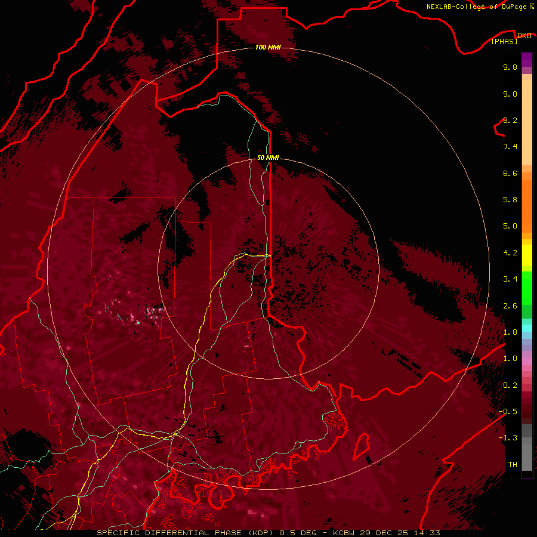This screenshot has height=537, width=537.
Task: Click the [PHAS] units label
Action: [x=504, y=41]
